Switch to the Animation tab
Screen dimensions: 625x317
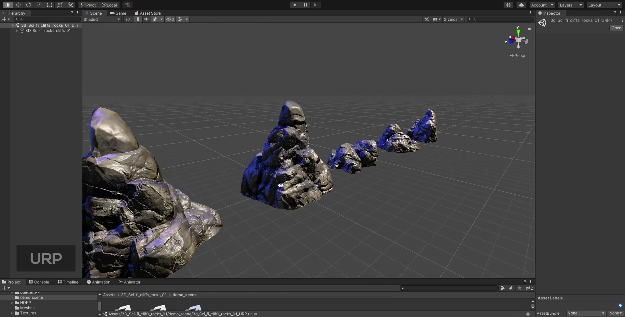(99, 282)
